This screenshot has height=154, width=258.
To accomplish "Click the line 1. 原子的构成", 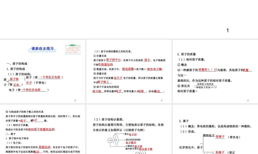I will (16, 69).
